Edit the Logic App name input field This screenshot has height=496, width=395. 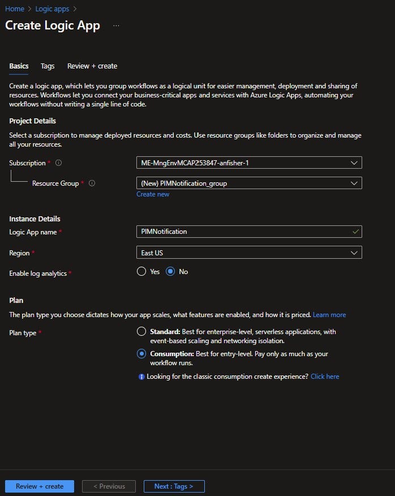[x=238, y=231]
